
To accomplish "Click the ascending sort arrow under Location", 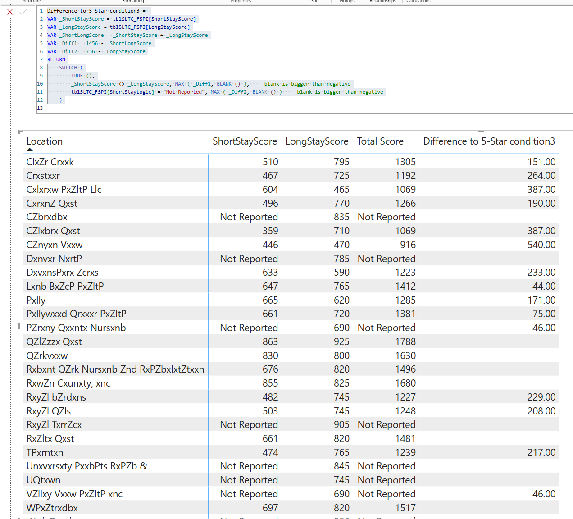I will tap(30, 150).
